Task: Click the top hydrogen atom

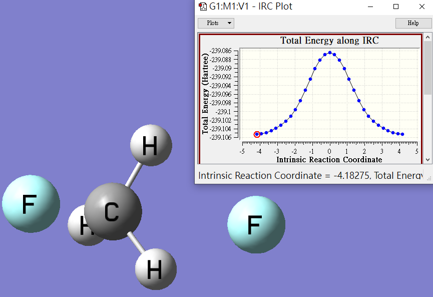Action: [x=151, y=145]
